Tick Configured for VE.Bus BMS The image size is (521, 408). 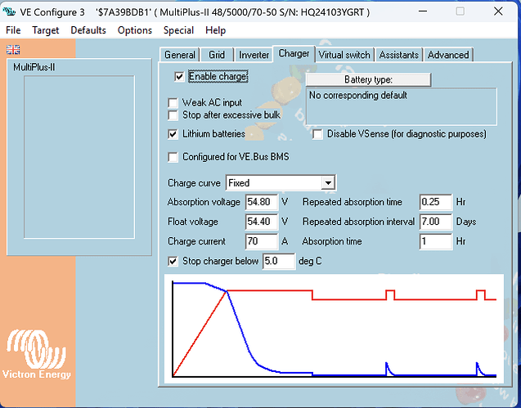pyautogui.click(x=173, y=157)
